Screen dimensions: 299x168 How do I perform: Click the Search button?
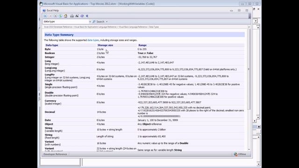click(99, 22)
